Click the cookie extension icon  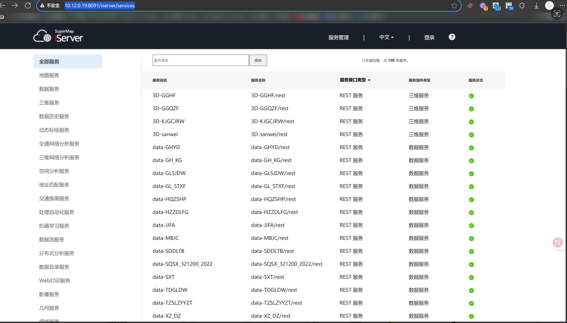470,5
